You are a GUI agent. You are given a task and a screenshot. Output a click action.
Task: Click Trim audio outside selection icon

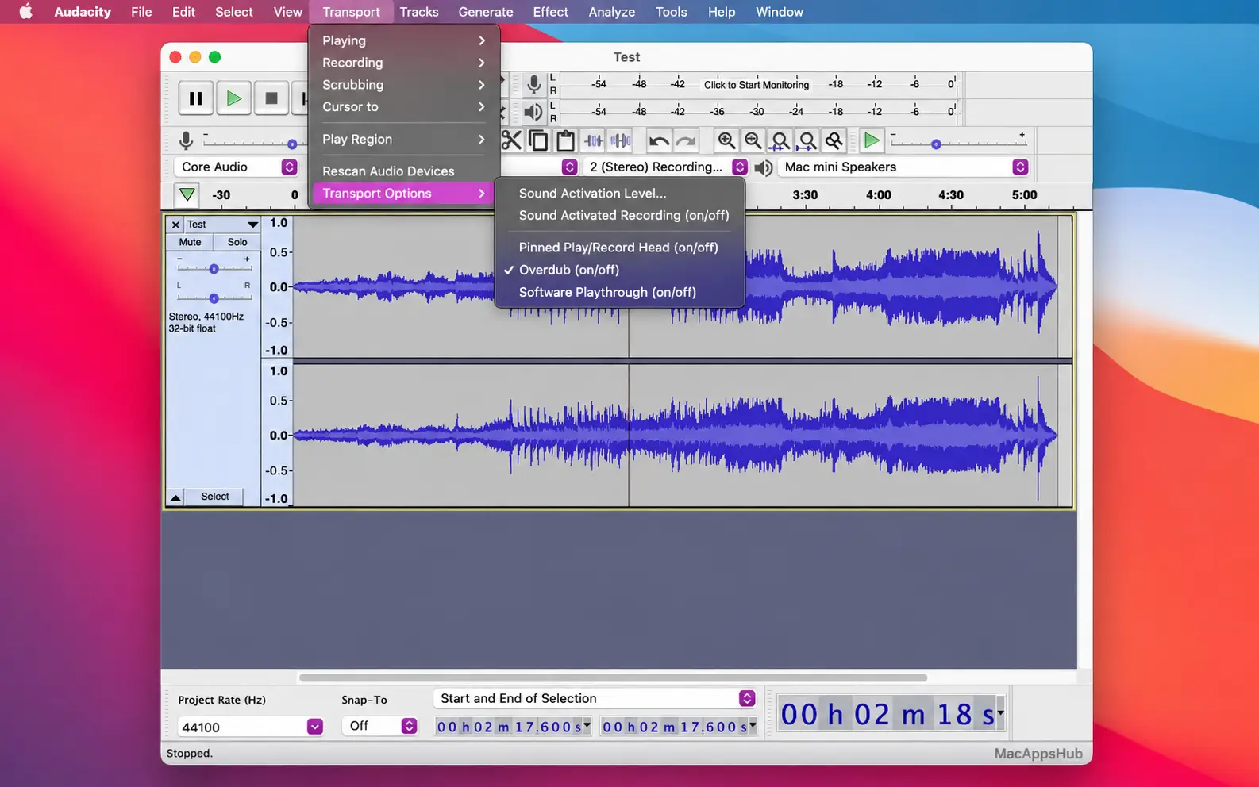[593, 140]
